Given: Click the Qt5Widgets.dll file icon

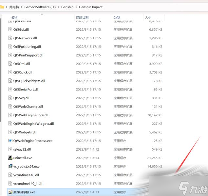Looking at the screenshot, I should 10,132.
